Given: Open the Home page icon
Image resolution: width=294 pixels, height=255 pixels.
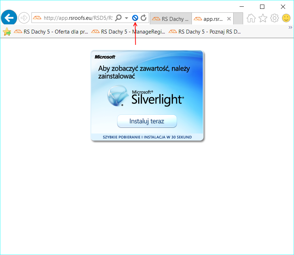Looking at the screenshot, I should [251, 18].
